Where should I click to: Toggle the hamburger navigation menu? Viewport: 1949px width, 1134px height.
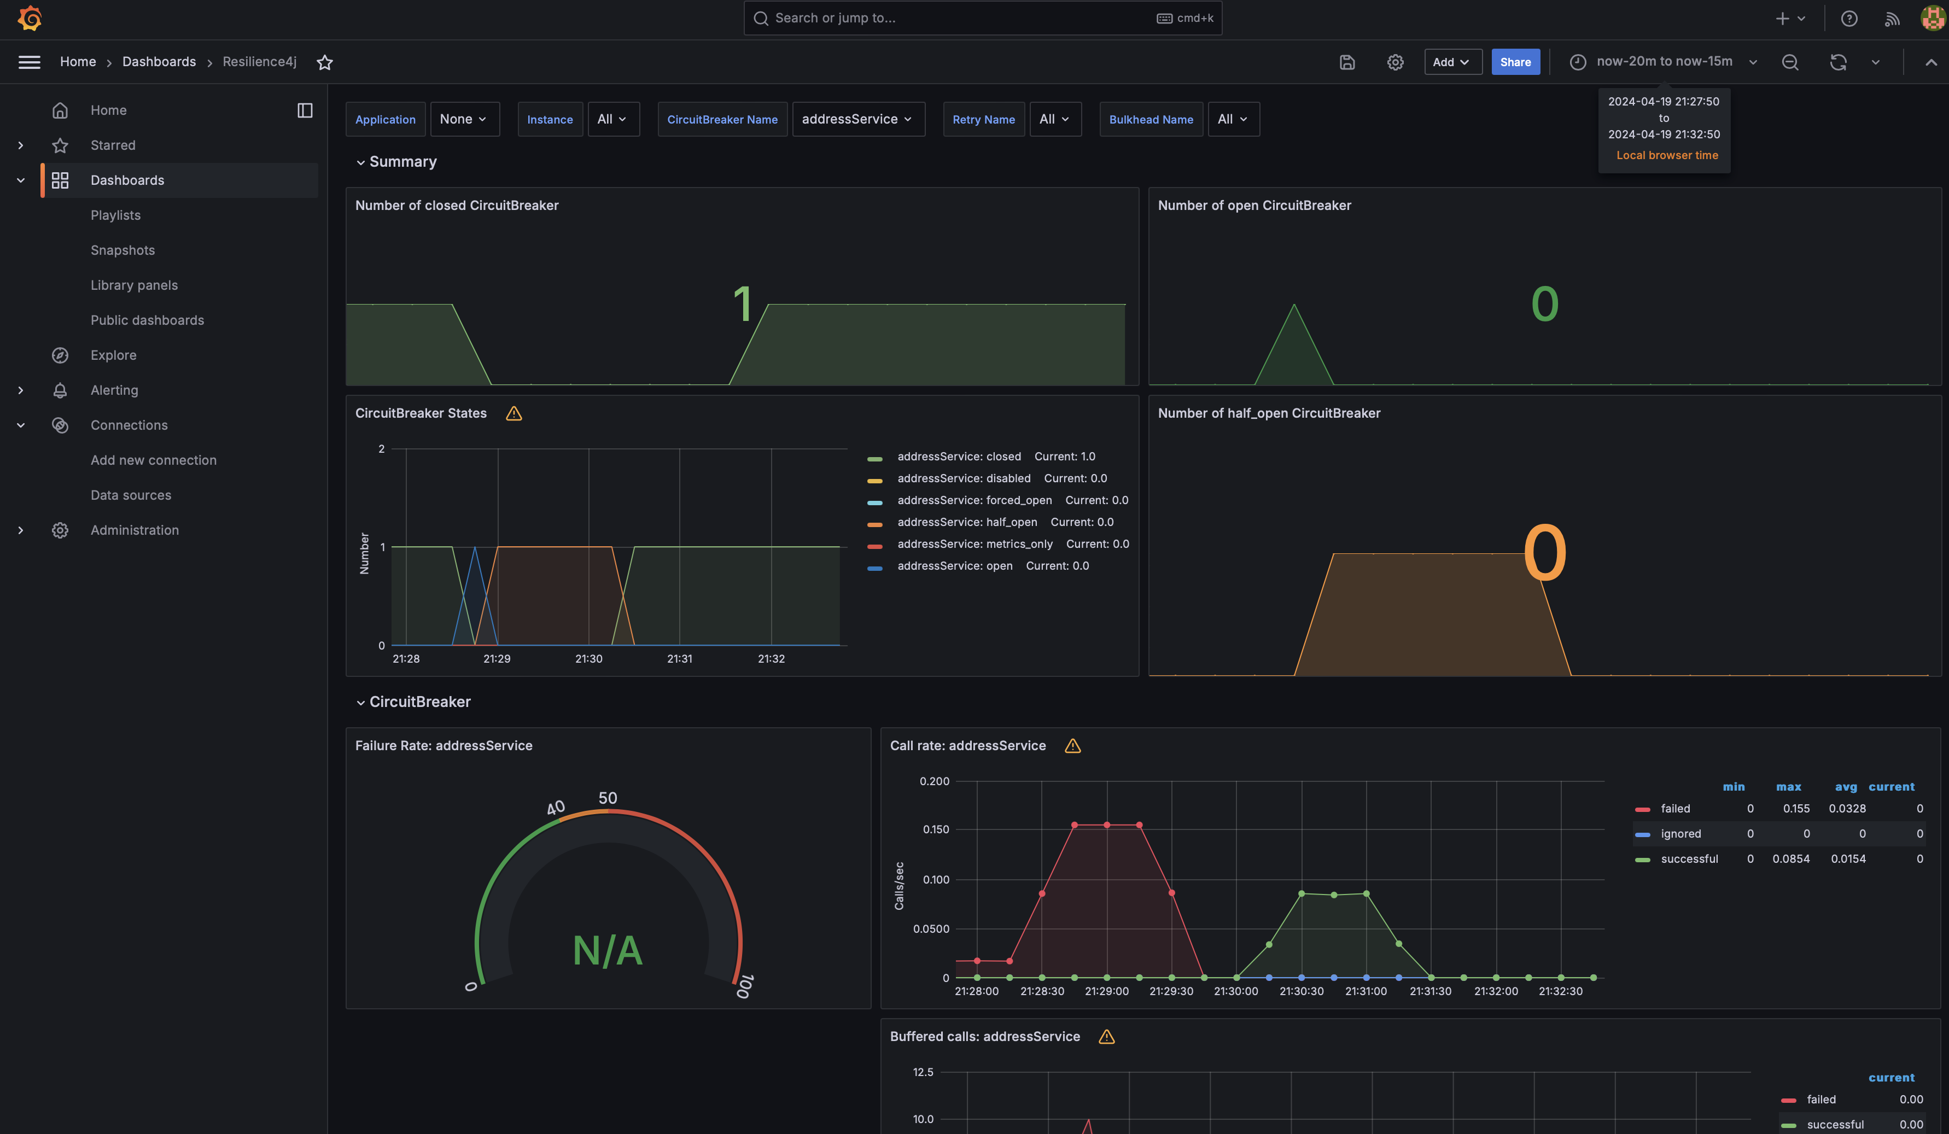(x=30, y=62)
